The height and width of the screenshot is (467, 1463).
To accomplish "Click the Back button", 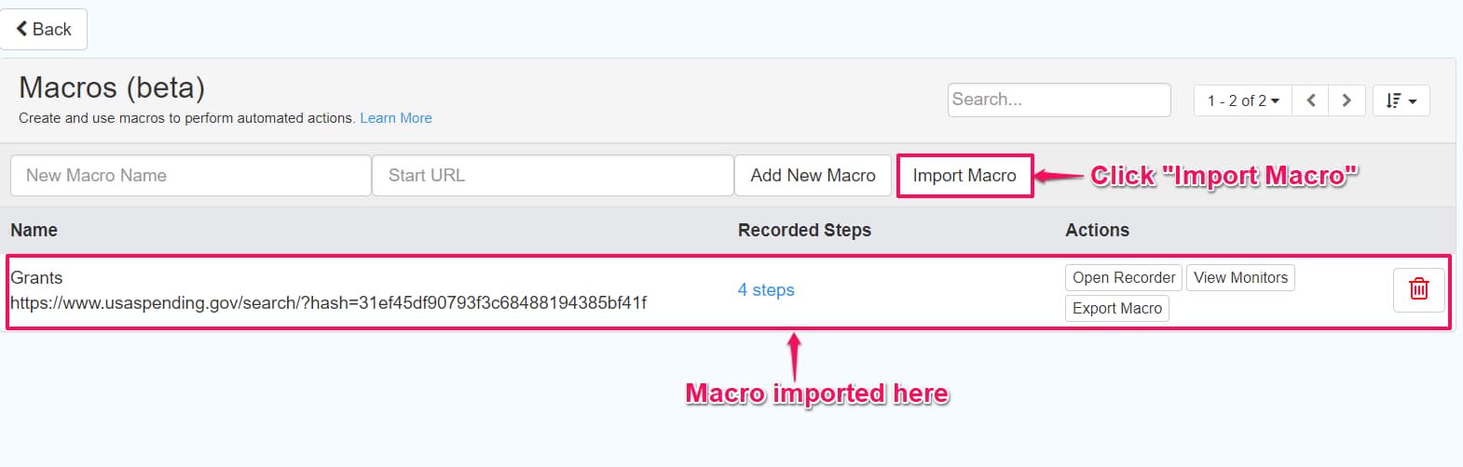I will pos(44,30).
